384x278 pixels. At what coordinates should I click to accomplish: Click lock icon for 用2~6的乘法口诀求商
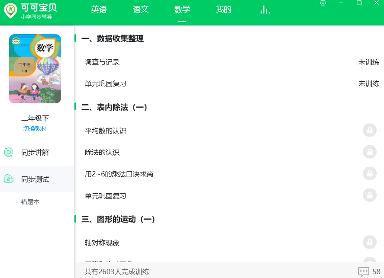click(x=370, y=174)
